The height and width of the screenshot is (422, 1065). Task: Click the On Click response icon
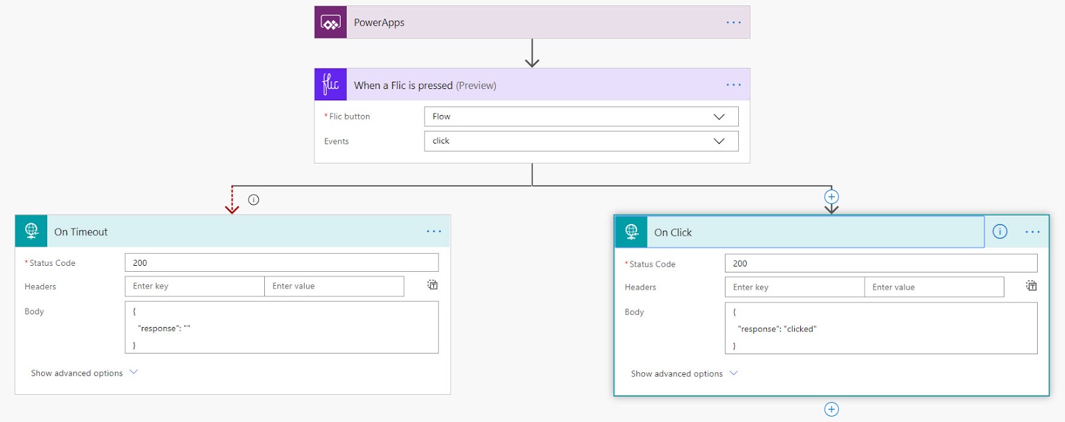pos(631,232)
